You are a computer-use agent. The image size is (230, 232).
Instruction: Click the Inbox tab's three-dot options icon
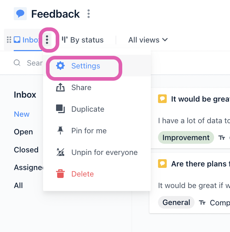(x=47, y=40)
